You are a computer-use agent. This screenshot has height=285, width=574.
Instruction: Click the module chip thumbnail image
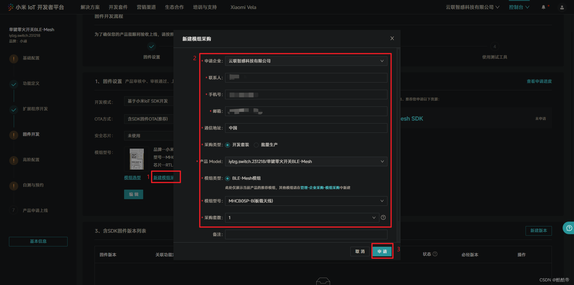point(137,159)
